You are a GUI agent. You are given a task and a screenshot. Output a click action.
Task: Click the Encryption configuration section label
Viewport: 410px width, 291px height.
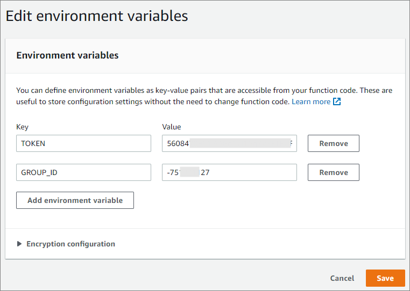coord(70,244)
